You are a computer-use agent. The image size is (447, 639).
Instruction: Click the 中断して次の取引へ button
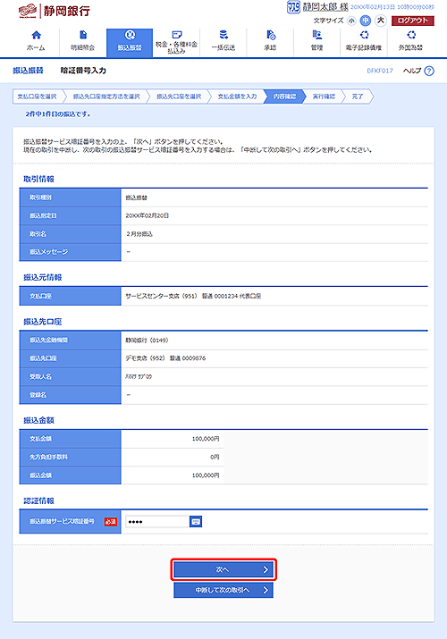click(223, 590)
